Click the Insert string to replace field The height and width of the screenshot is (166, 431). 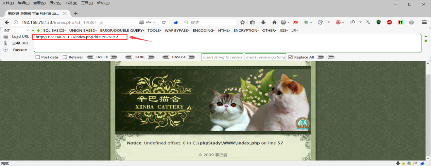[222, 57]
